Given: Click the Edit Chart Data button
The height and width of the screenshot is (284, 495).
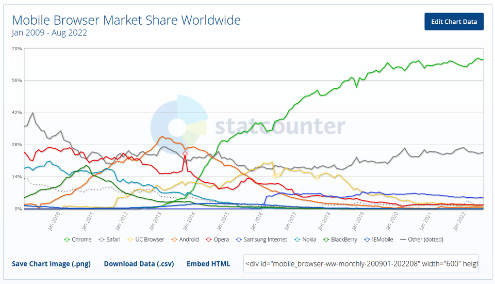Looking at the screenshot, I should pyautogui.click(x=454, y=22).
